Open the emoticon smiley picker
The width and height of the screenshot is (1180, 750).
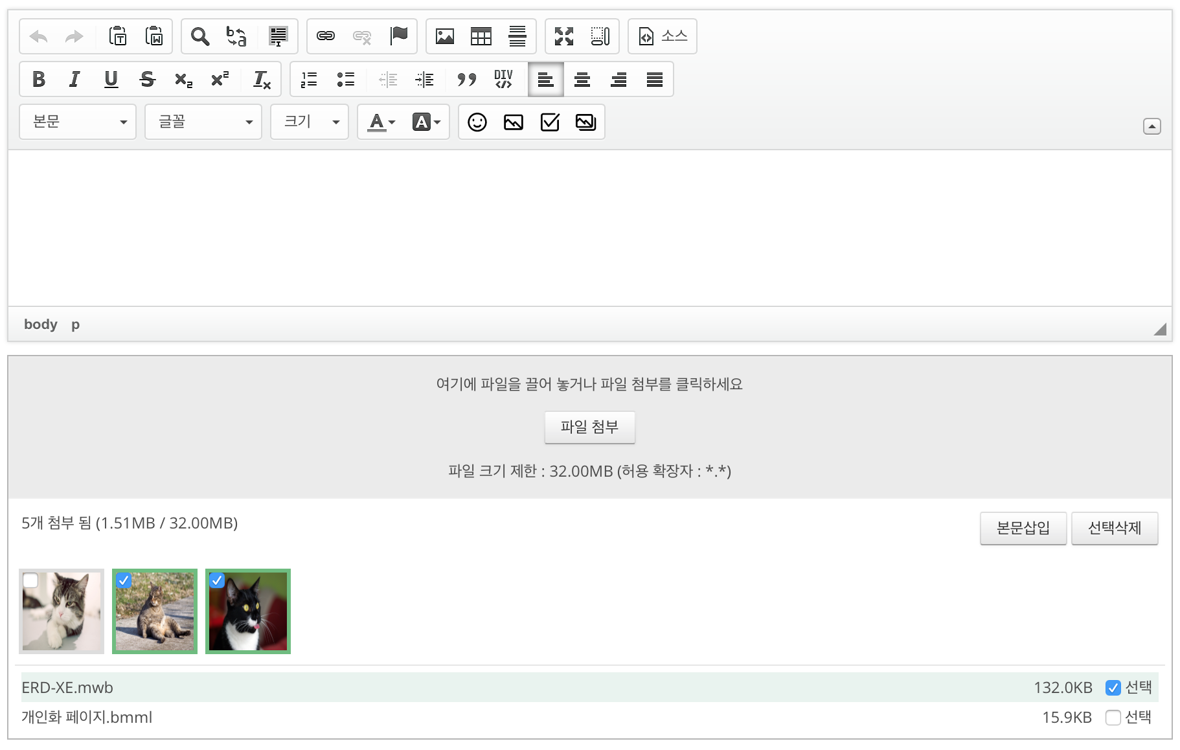pyautogui.click(x=477, y=122)
